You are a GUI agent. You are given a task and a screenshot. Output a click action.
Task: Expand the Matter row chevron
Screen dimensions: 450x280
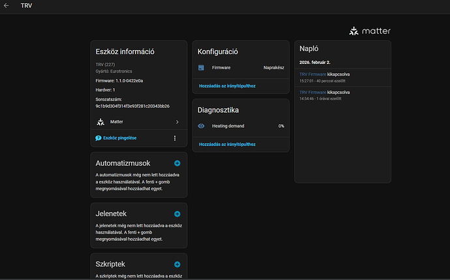177,121
